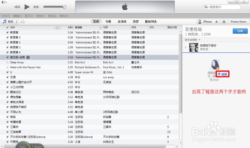Sort by 播放次数 column header
The height and width of the screenshot is (148, 250).
(x=172, y=27)
